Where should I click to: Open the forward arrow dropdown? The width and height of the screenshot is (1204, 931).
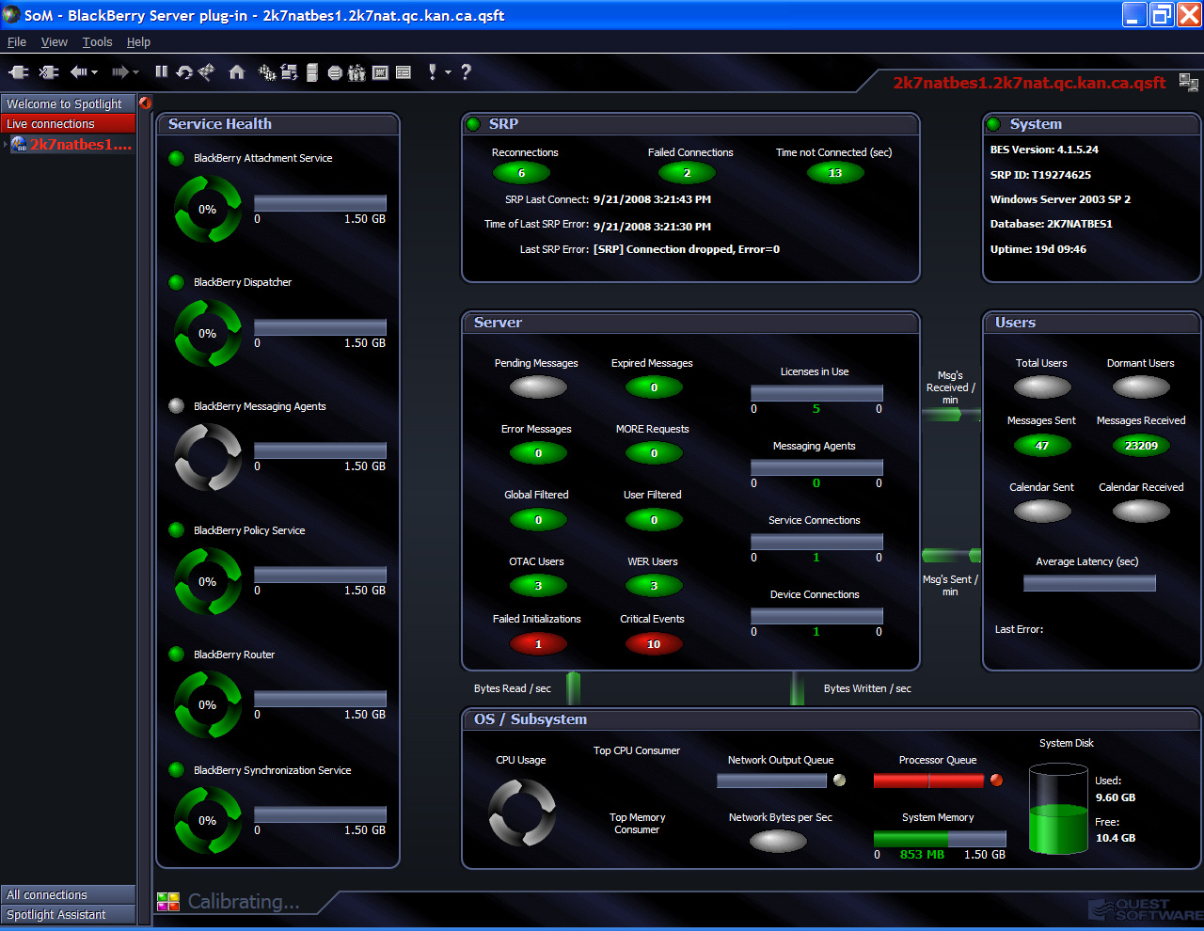[x=135, y=72]
